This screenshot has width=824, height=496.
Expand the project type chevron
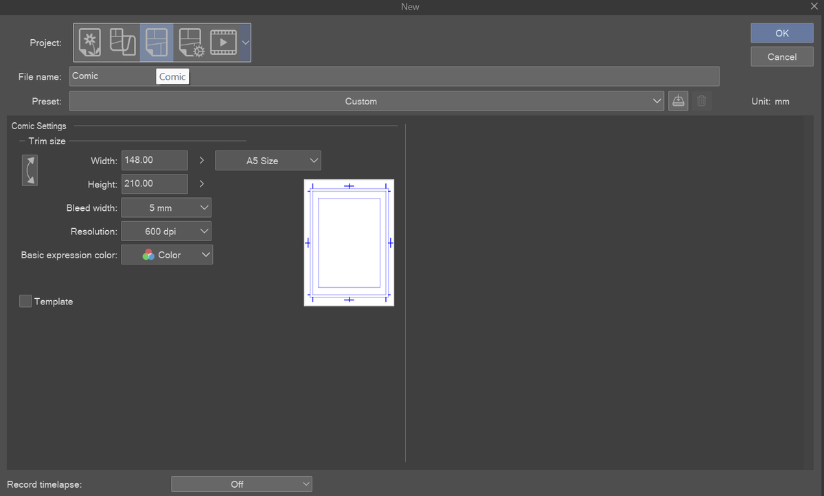pos(245,43)
